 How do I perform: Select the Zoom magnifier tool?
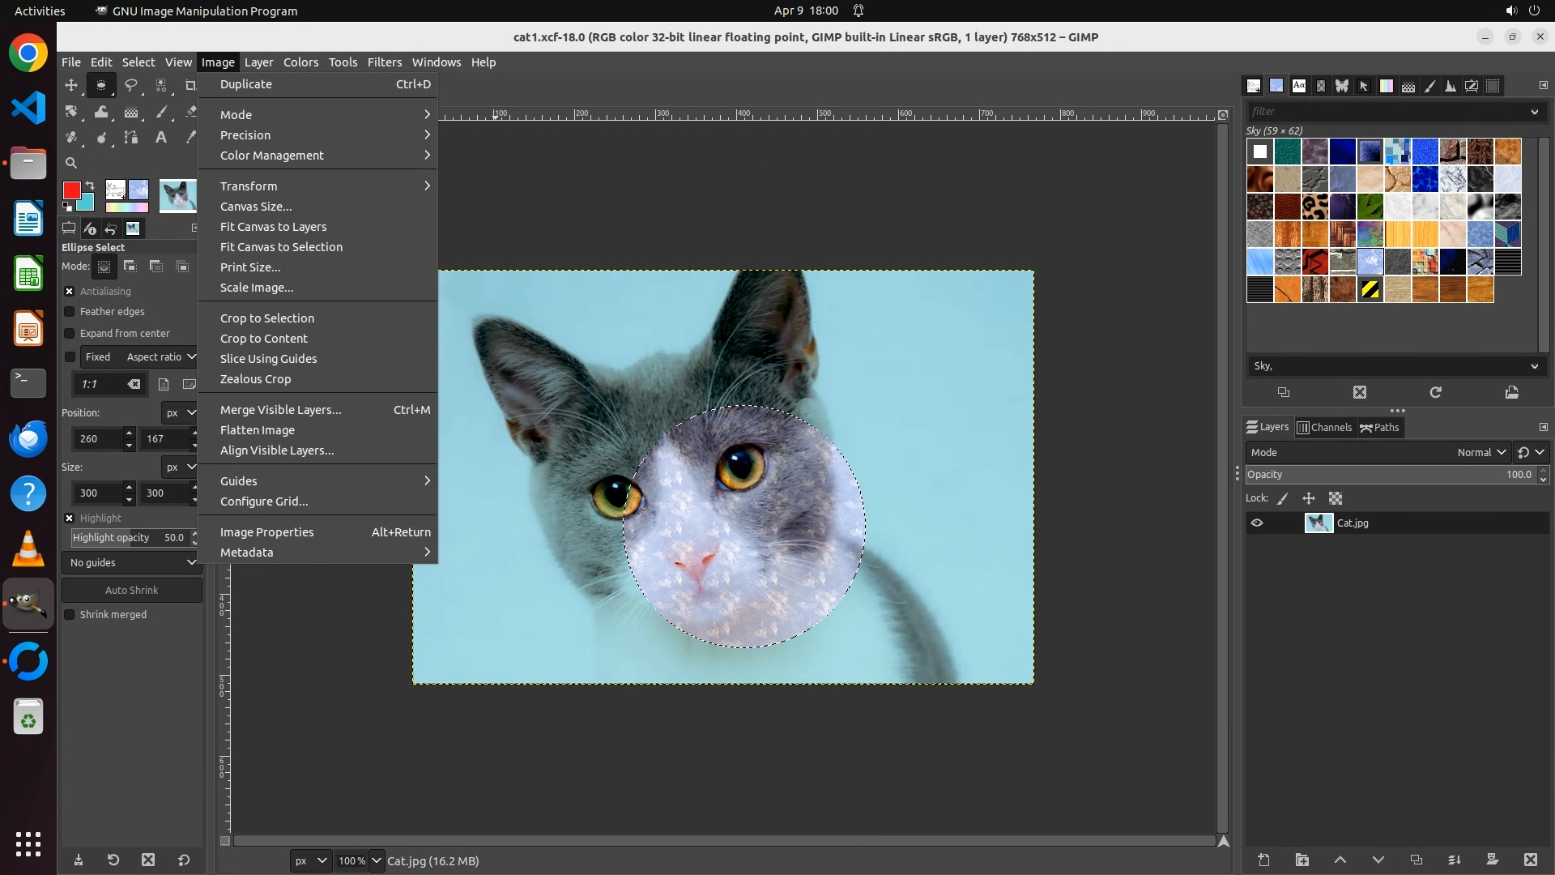[x=71, y=163]
